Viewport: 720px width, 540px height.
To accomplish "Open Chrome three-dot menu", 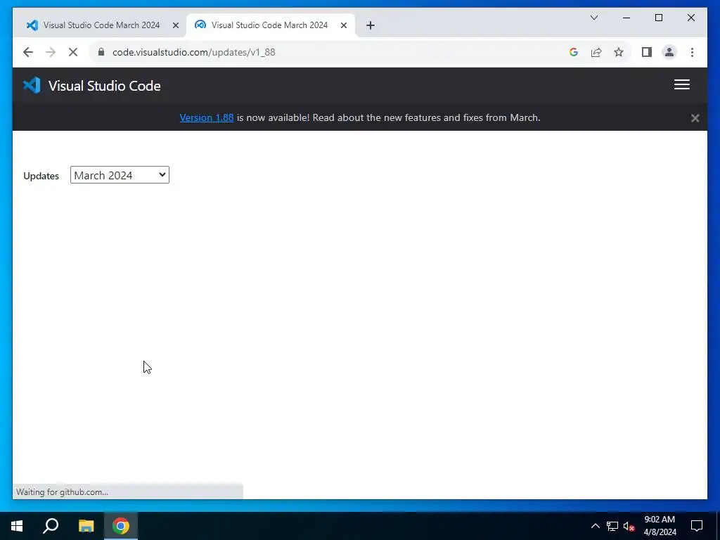I will point(692,52).
